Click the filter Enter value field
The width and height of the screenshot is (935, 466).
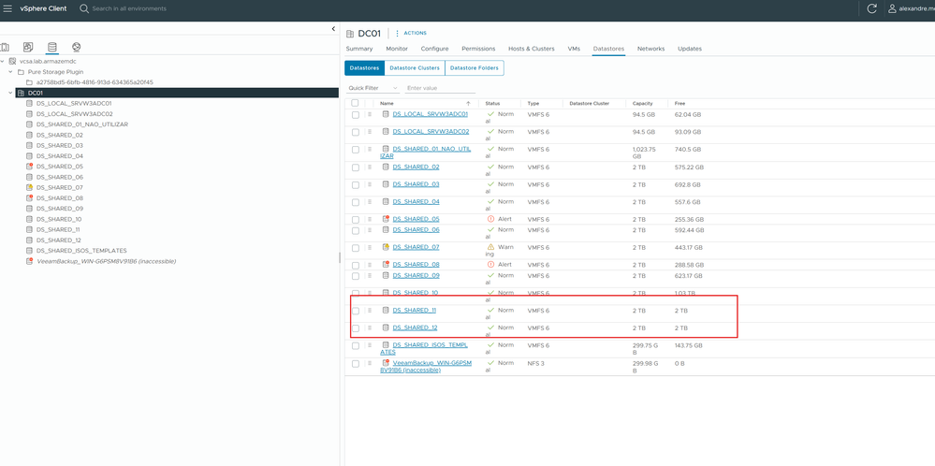click(x=440, y=88)
